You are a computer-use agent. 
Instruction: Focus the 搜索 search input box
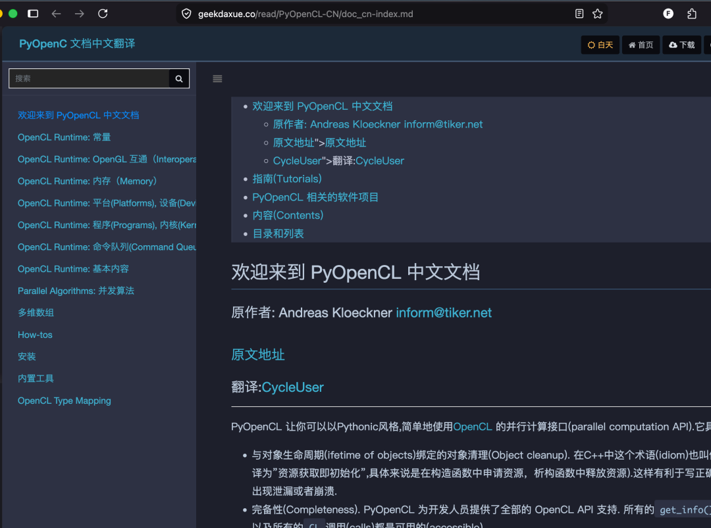[x=90, y=78]
